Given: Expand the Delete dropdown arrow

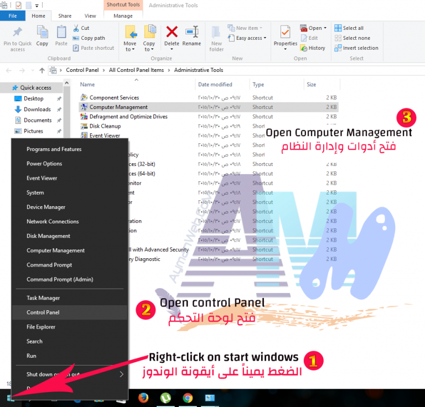Looking at the screenshot, I should pos(172,49).
